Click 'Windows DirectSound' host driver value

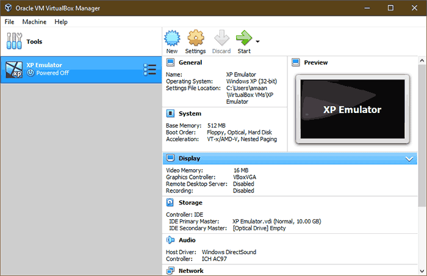(229, 252)
